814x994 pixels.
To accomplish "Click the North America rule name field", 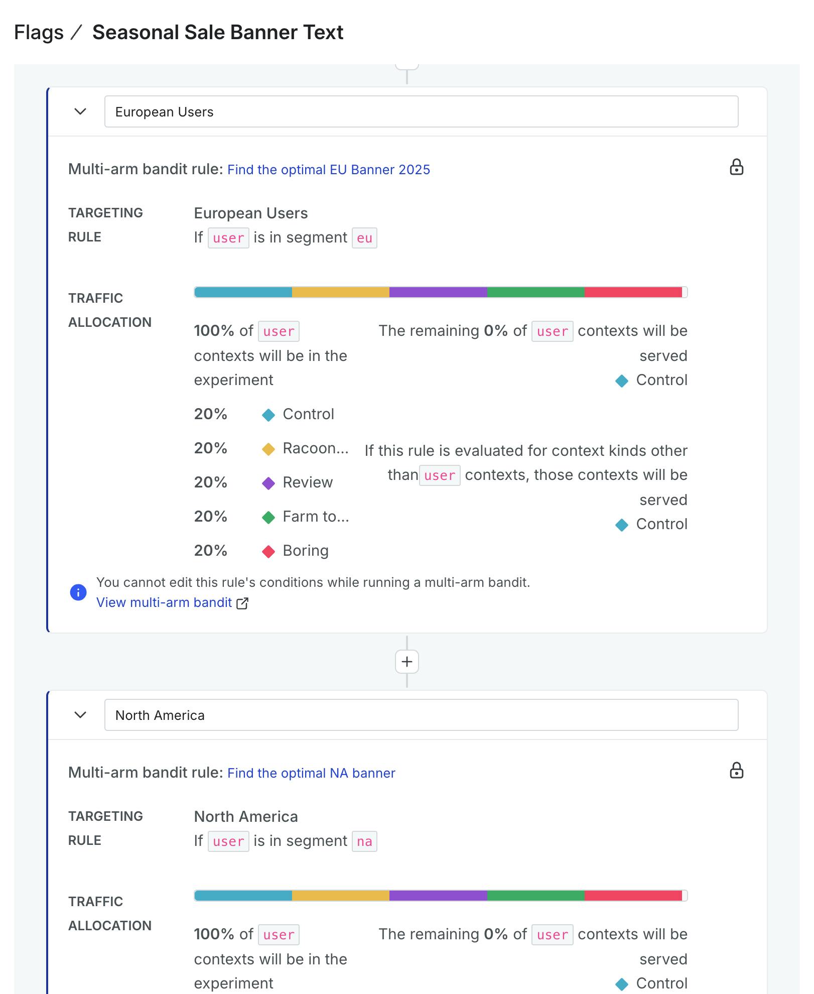I will pyautogui.click(x=421, y=715).
